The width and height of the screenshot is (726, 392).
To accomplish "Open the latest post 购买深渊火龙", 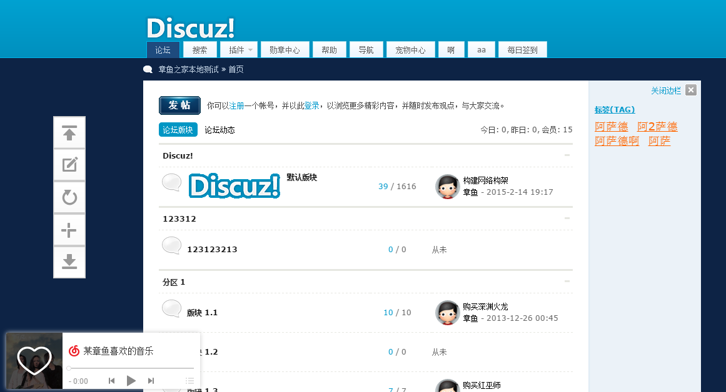I will click(x=486, y=306).
